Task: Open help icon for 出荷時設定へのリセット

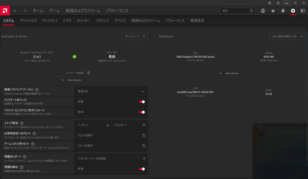Action: (34, 133)
